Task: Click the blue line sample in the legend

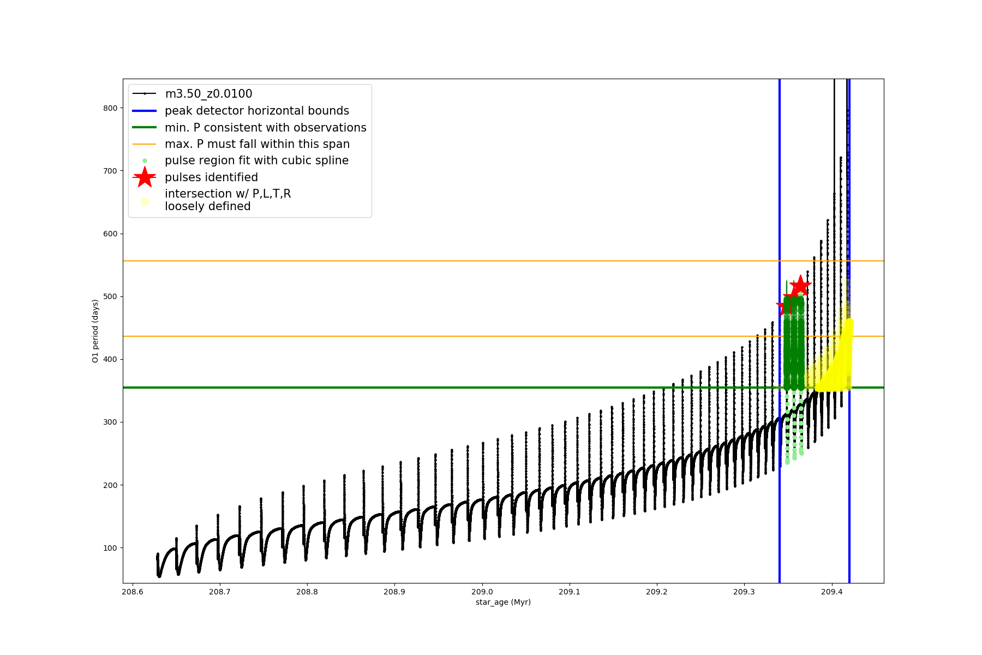Action: coord(145,111)
